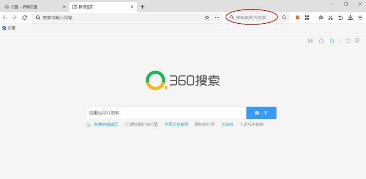Open the downloads icon
Screen dimensions: 366x179
(x=350, y=17)
